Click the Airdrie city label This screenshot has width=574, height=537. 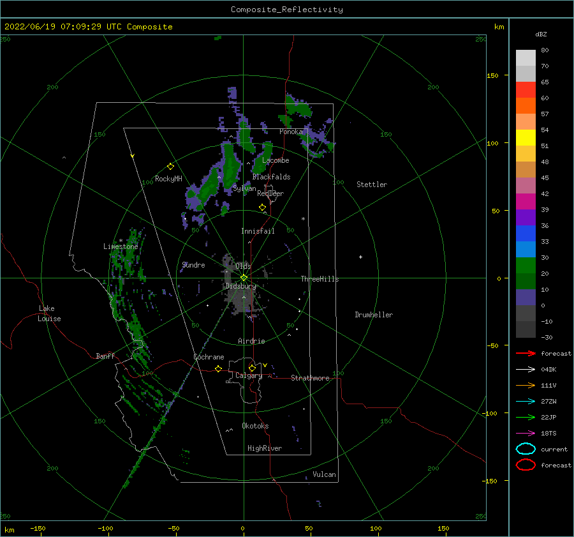[x=251, y=341]
